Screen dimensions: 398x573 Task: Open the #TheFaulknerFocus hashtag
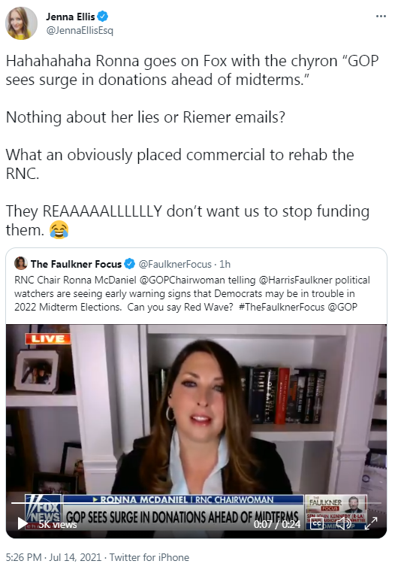point(282,308)
